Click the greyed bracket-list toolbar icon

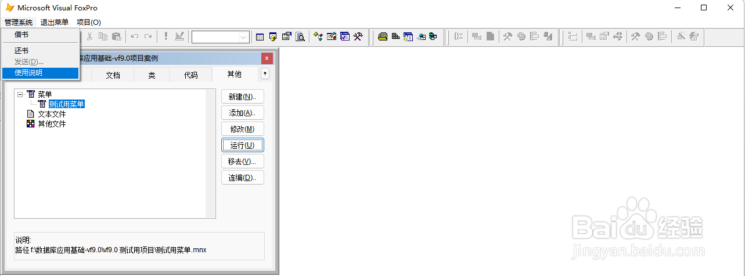pos(459,36)
